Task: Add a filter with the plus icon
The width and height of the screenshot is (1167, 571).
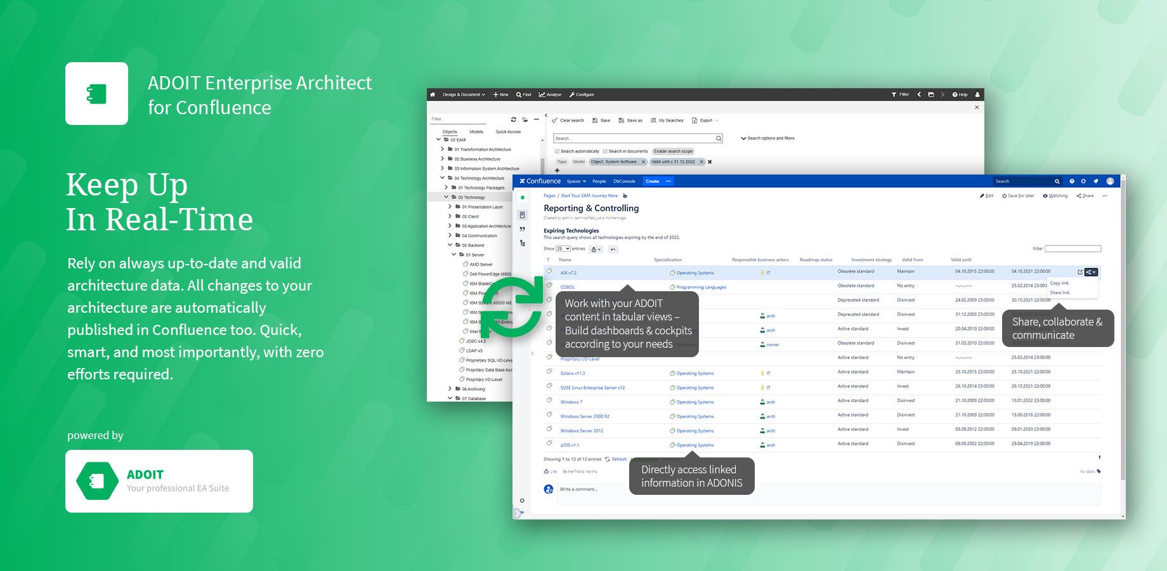Action: point(557,170)
